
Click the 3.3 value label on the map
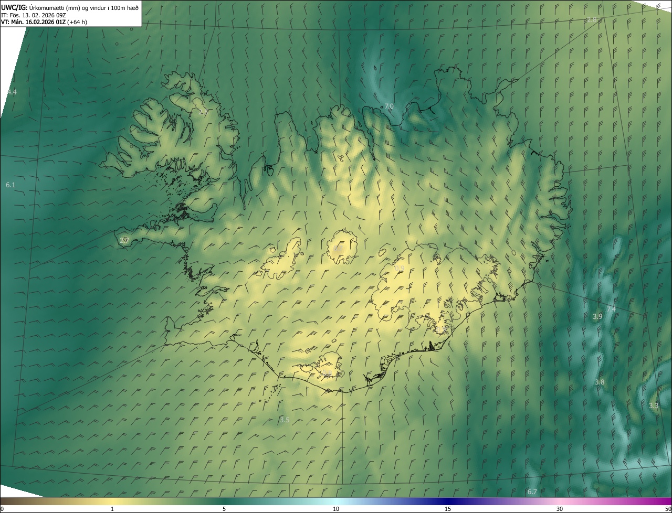coord(653,406)
